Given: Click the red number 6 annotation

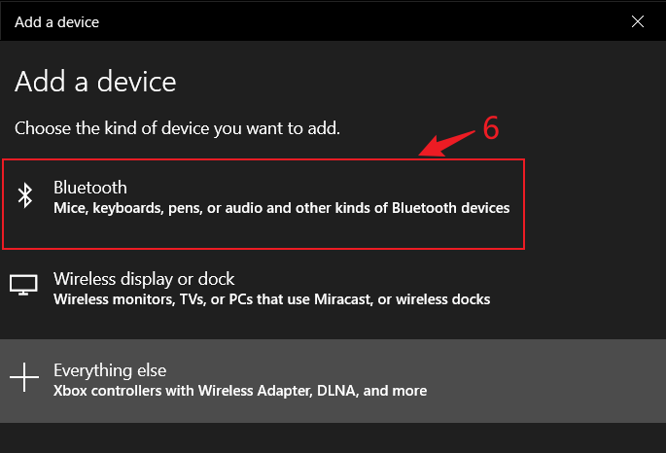Looking at the screenshot, I should (x=491, y=127).
